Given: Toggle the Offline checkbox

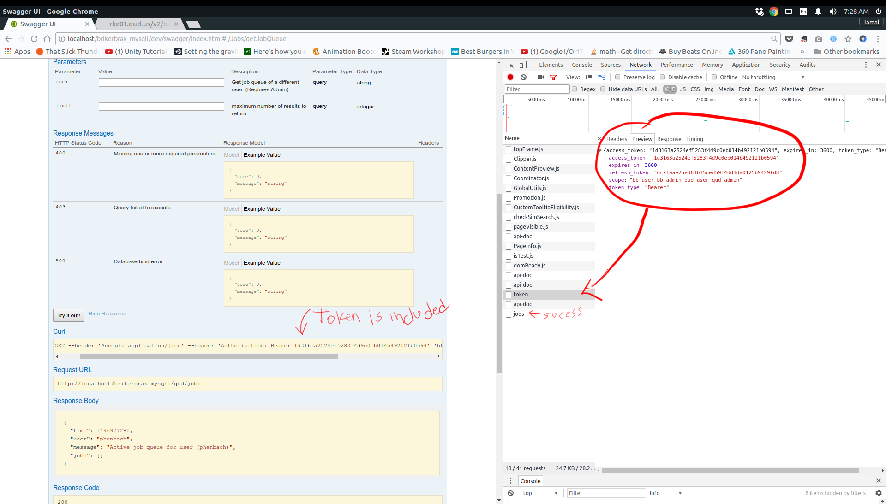Looking at the screenshot, I should click(713, 77).
